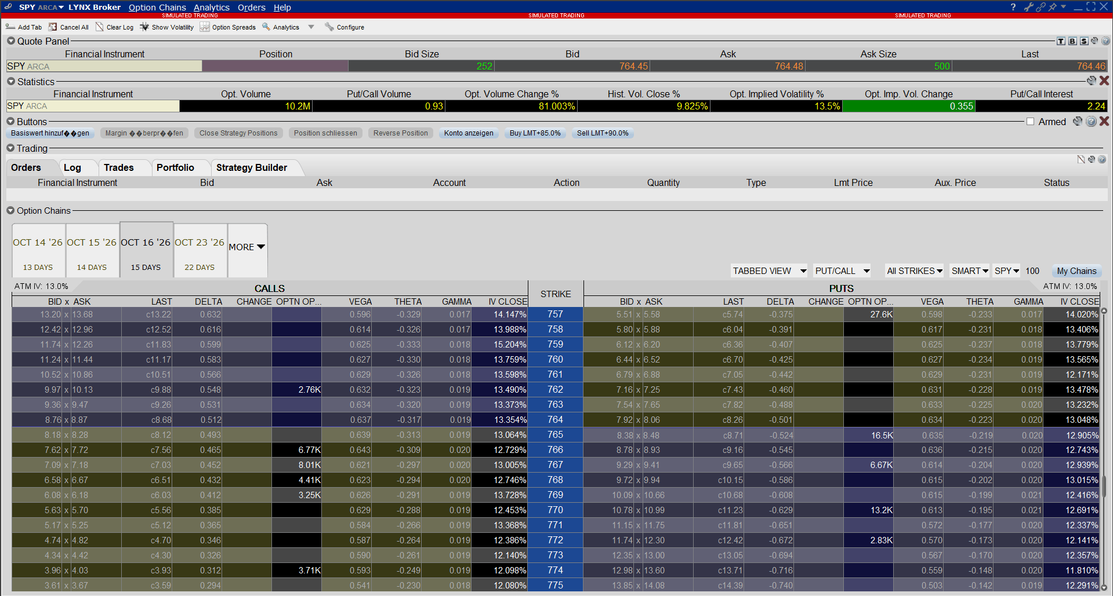The image size is (1113, 596).
Task: Click the pin window icon
Action: [x=1052, y=7]
